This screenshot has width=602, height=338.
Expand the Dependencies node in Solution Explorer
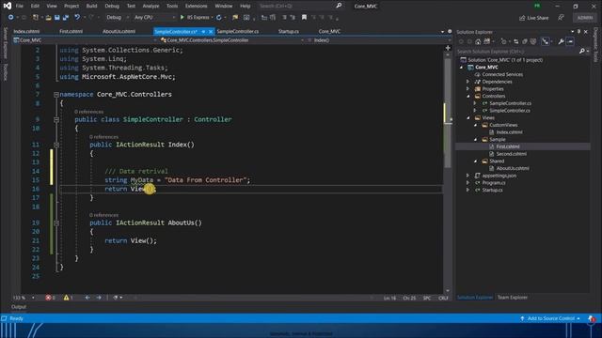468,82
